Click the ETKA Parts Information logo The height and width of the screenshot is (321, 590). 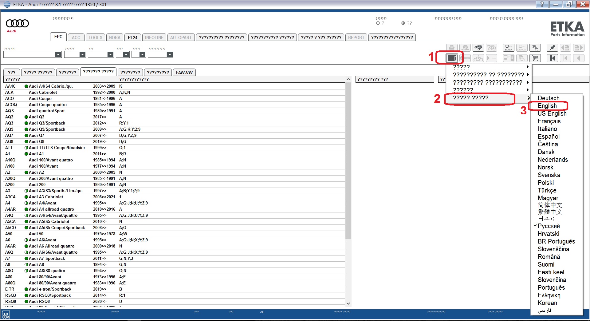567,29
